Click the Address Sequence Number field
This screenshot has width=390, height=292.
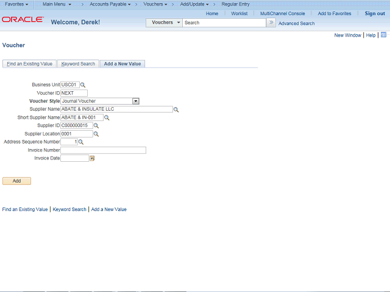[69, 142]
